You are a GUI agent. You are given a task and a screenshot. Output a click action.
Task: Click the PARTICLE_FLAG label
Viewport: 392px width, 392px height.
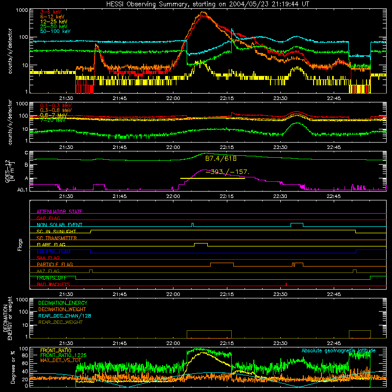(54, 264)
